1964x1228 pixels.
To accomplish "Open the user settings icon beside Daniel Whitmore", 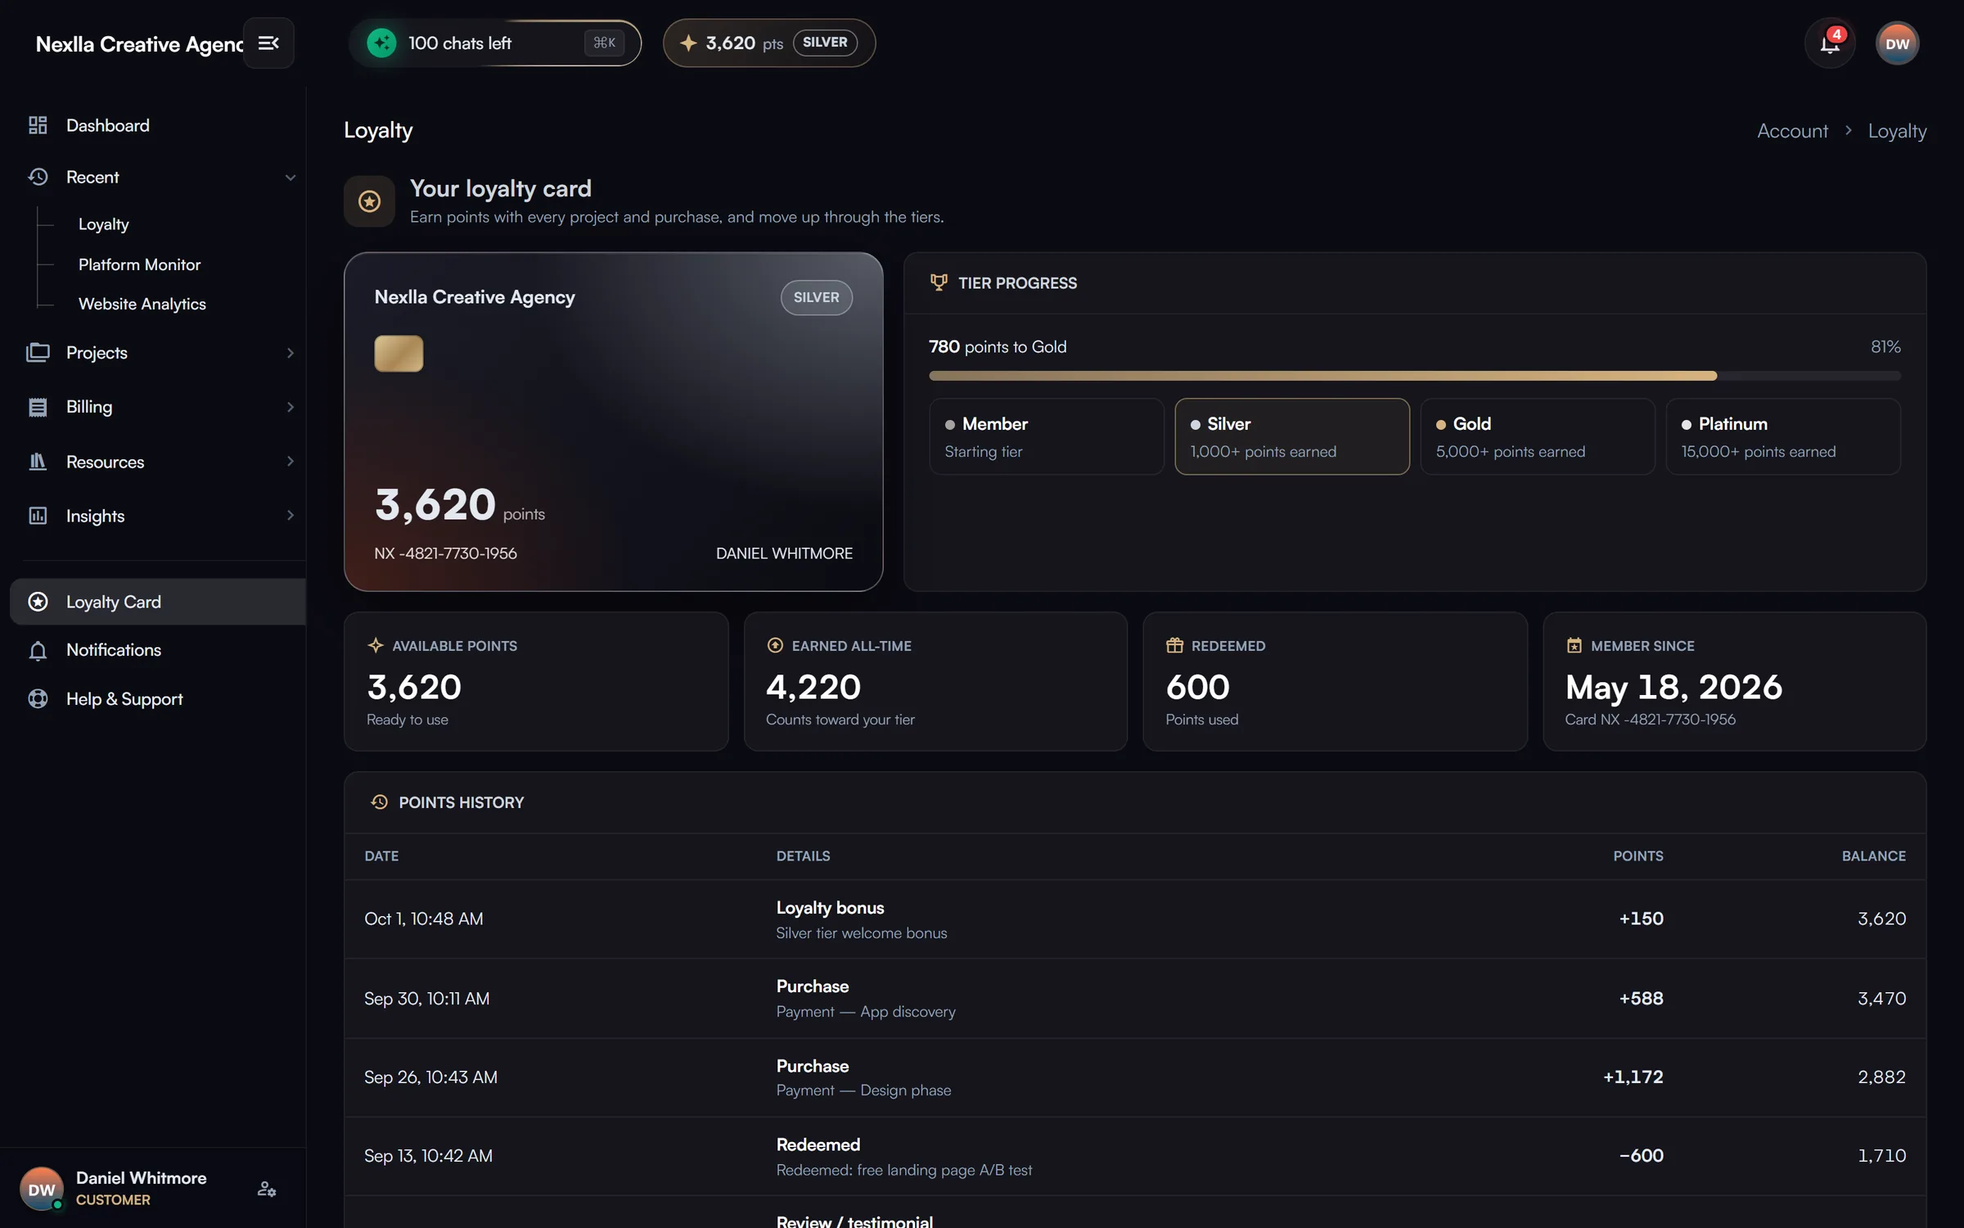I will pos(267,1189).
